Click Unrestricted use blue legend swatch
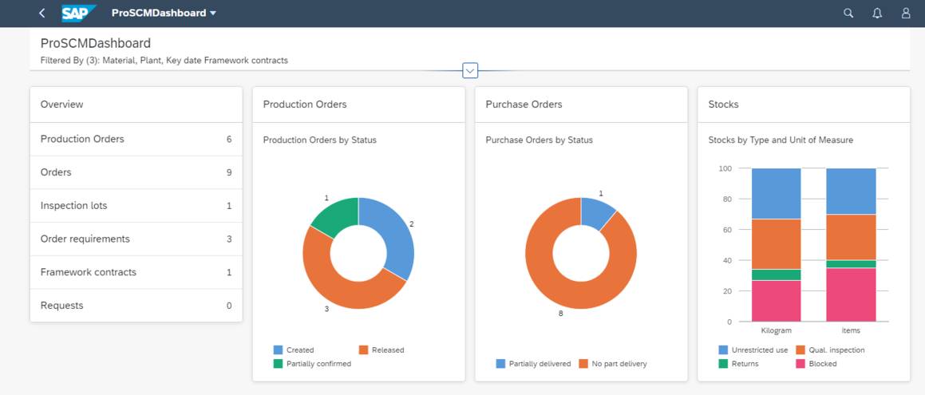925x395 pixels. coord(723,350)
